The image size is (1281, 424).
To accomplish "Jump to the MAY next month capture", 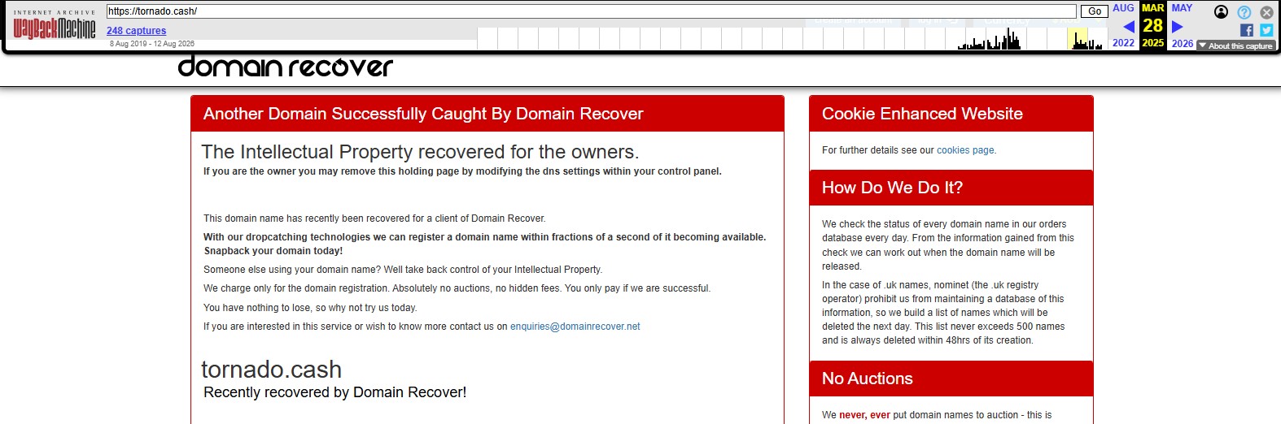I will pyautogui.click(x=1182, y=8).
